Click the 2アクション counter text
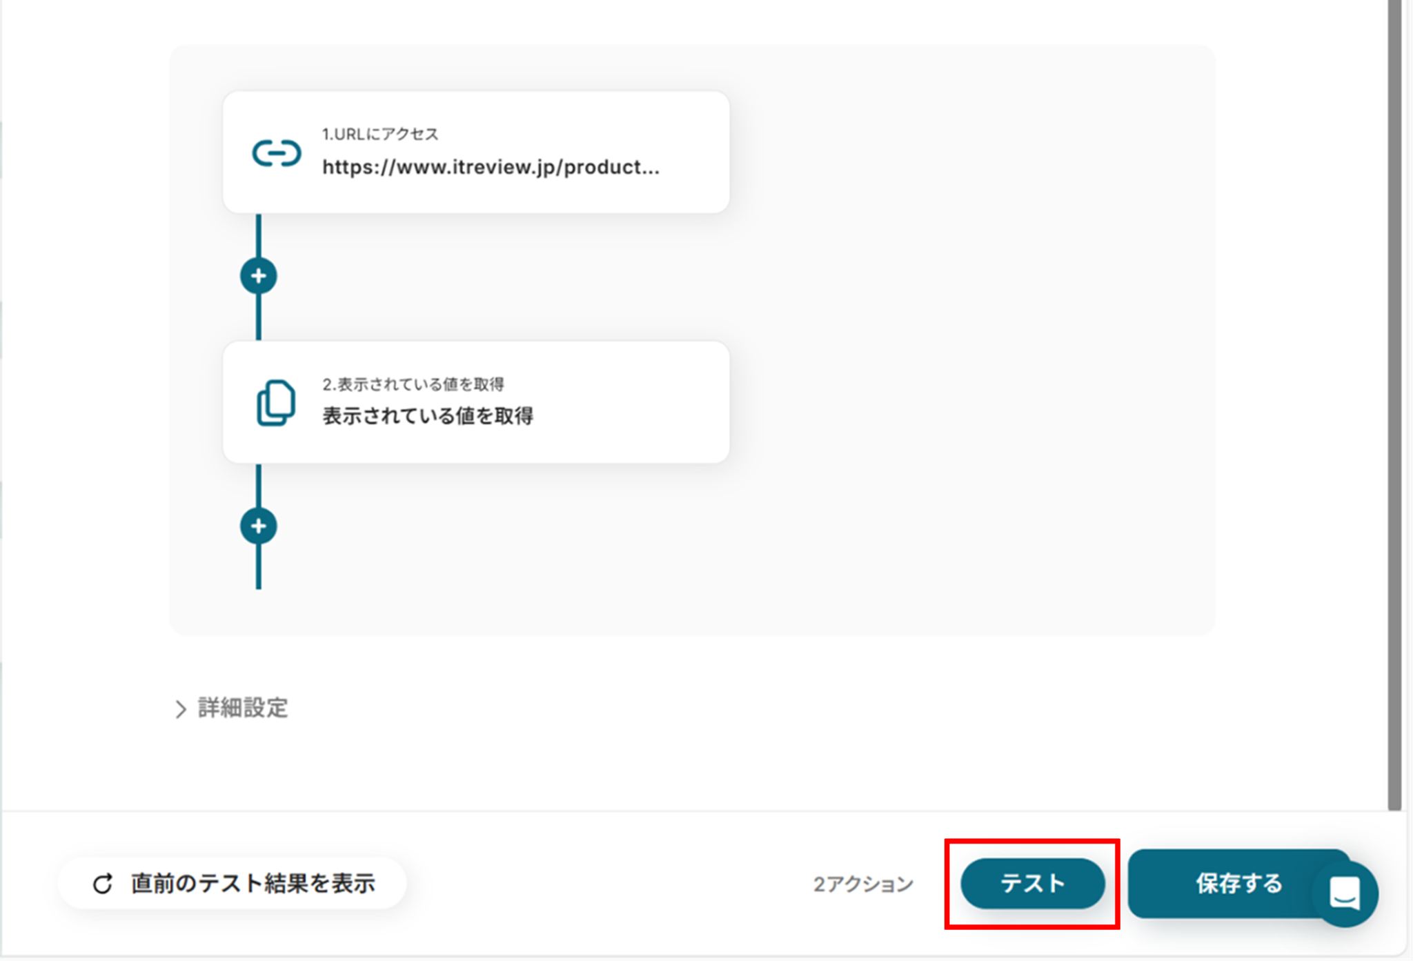1413x961 pixels. click(x=863, y=884)
